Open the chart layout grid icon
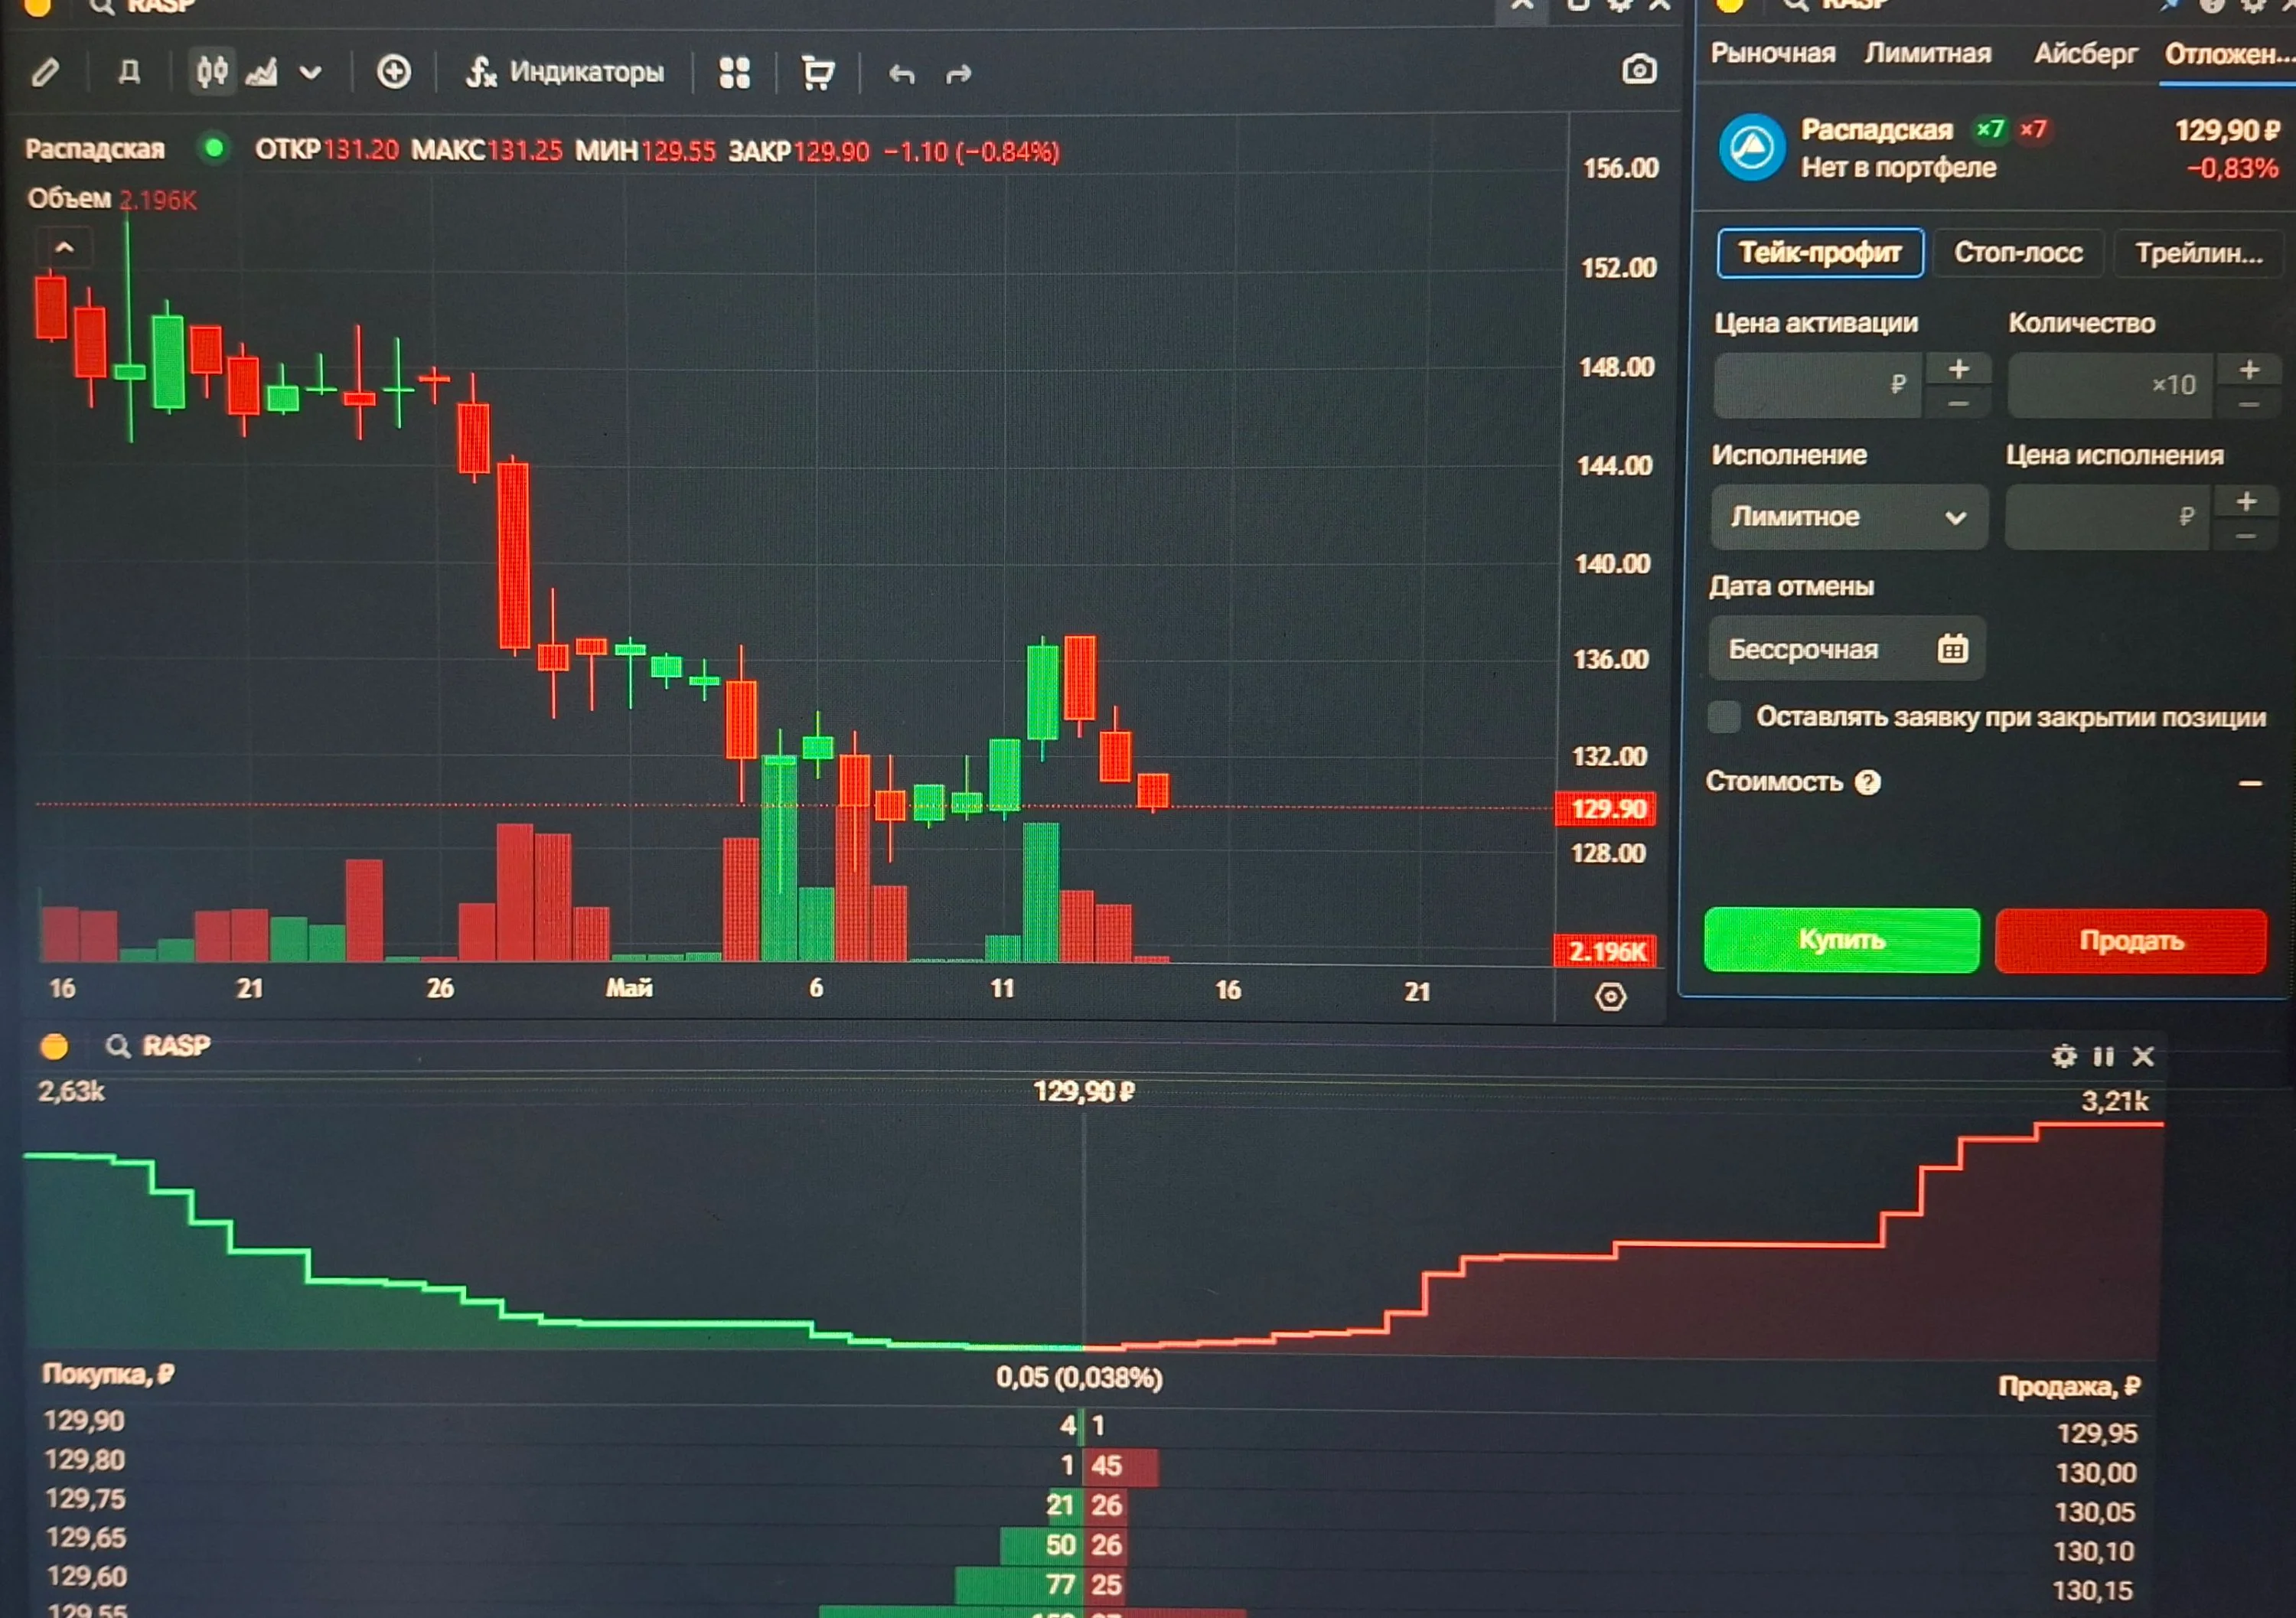This screenshot has width=2296, height=1618. pyautogui.click(x=735, y=73)
